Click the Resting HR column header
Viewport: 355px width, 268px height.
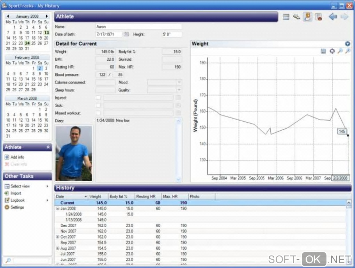148,196
